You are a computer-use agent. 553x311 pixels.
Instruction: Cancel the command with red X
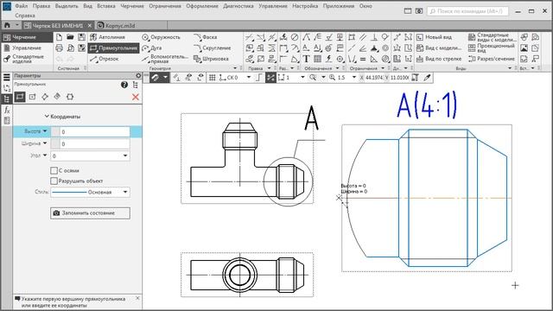[136, 97]
